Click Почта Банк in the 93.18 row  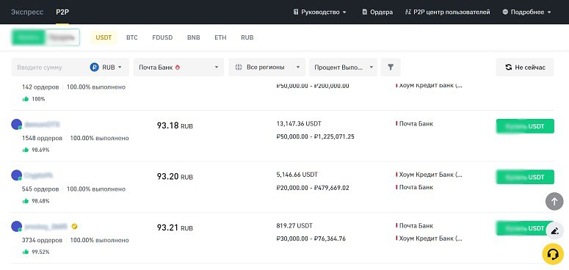[x=416, y=123]
